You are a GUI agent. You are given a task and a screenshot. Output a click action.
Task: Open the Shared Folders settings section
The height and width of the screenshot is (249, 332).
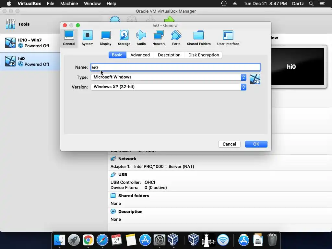tap(199, 38)
